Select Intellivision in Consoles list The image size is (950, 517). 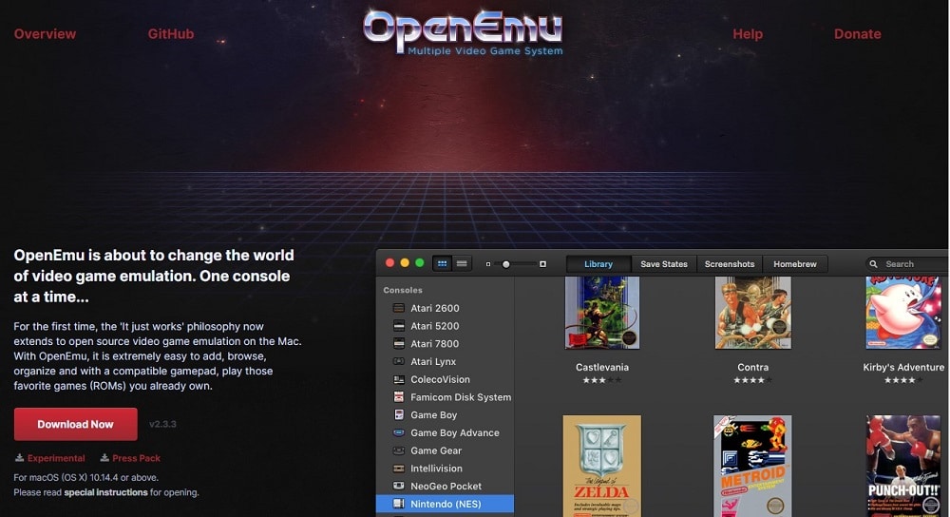pos(445,469)
